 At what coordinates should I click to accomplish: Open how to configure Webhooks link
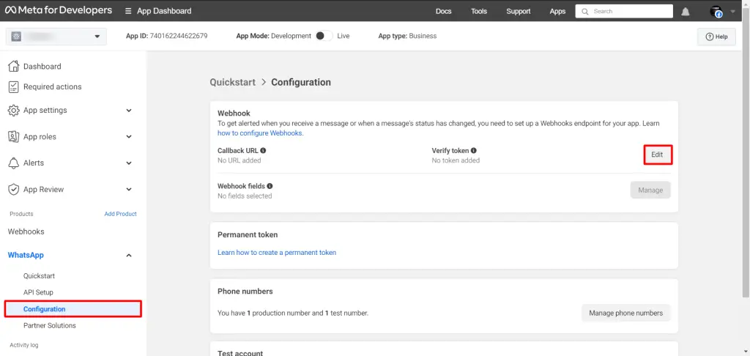[261, 133]
